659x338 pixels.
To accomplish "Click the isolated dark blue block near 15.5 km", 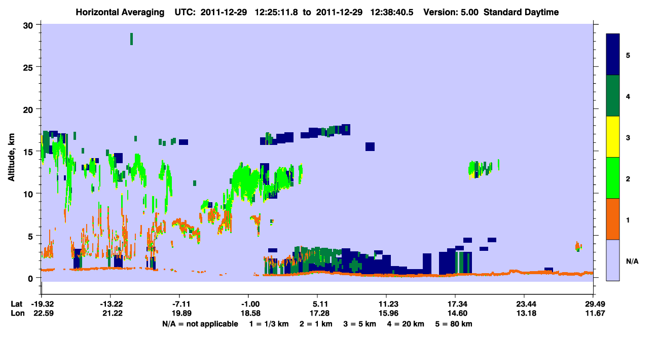I will pyautogui.click(x=370, y=146).
